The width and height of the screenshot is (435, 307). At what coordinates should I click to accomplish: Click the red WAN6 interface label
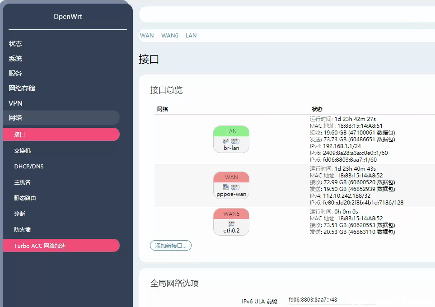(x=231, y=214)
